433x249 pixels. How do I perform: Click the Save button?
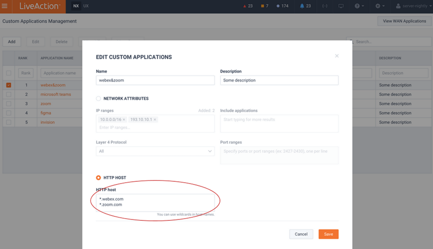328,234
